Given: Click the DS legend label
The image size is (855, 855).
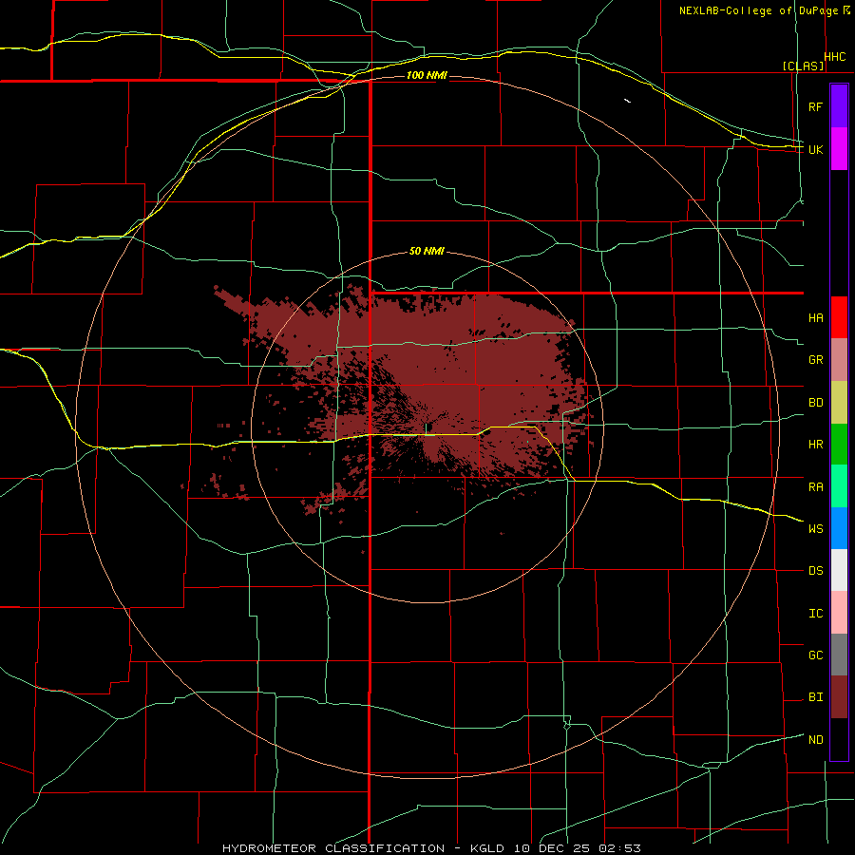Looking at the screenshot, I should [815, 571].
